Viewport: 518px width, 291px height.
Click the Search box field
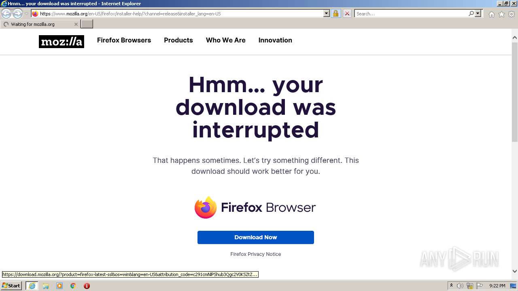click(x=411, y=14)
